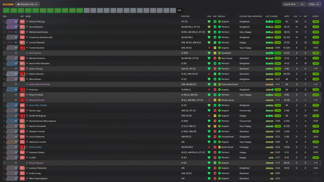Image resolution: width=324 pixels, height=182 pixels.
Task: Click the condition heart icon for Alphonse Areola
Action: click(x=209, y=142)
